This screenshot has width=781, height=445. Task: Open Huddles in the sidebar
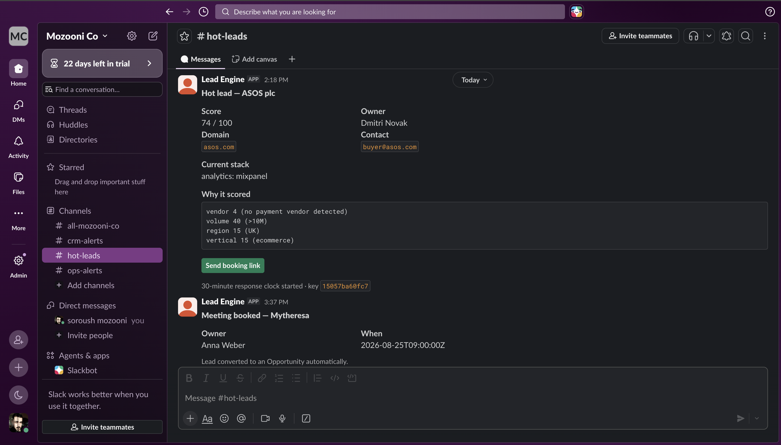[102, 125]
